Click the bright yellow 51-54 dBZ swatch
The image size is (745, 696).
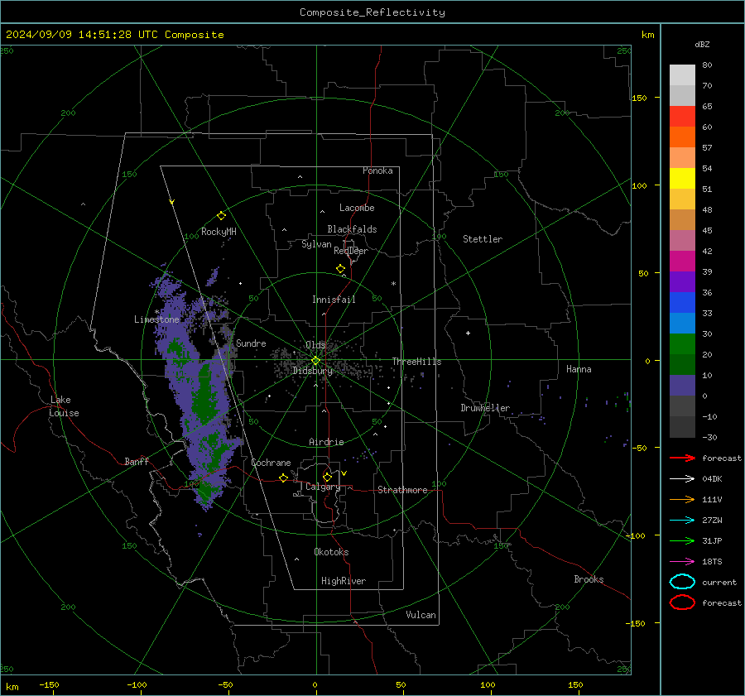pos(682,178)
